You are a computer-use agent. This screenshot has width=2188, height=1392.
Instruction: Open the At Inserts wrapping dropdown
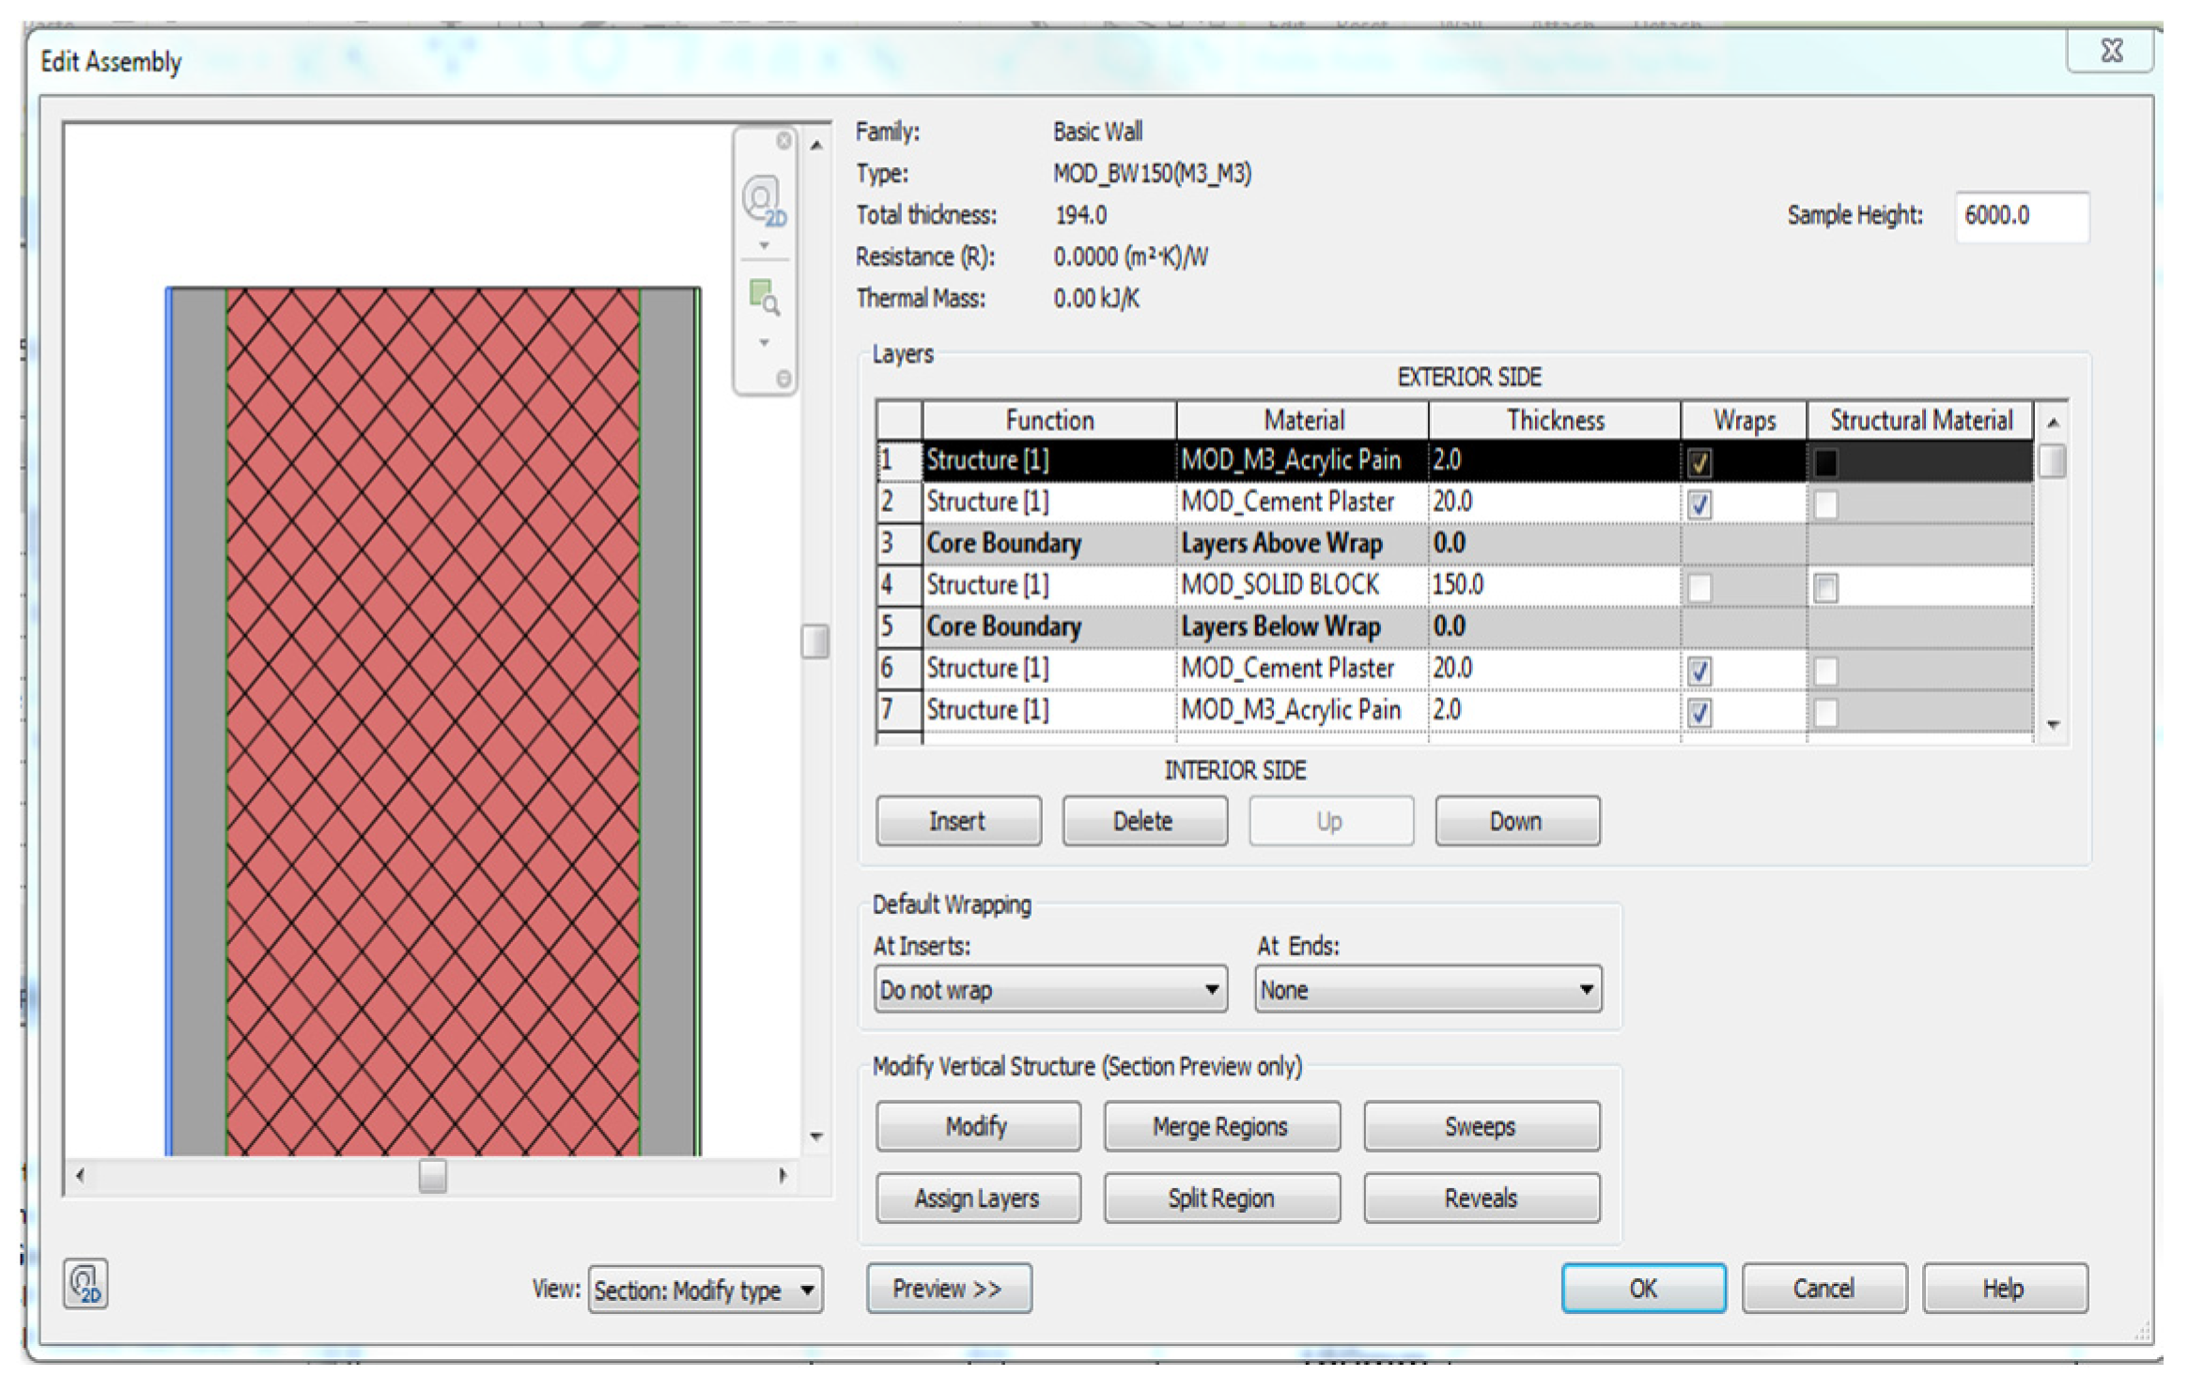click(1050, 989)
